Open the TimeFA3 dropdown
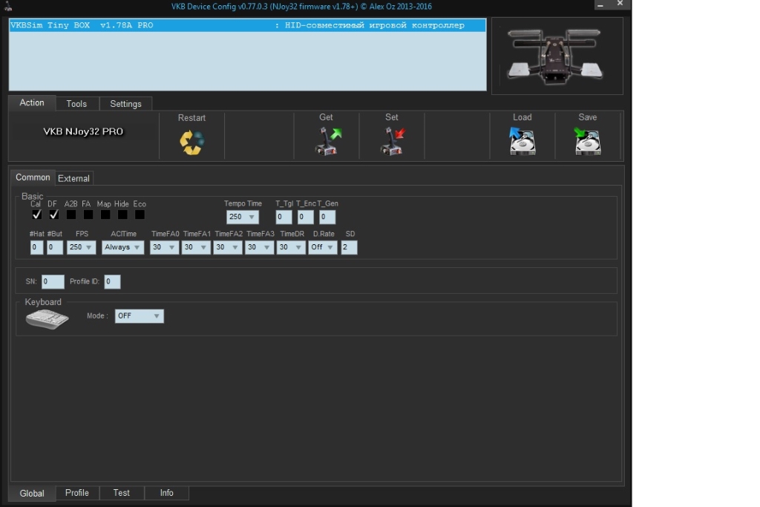Viewport: 760px width, 507px height. click(x=259, y=247)
